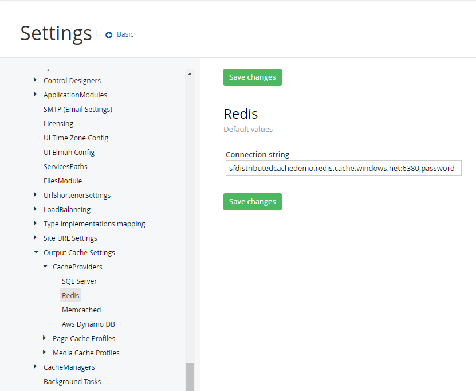Click the top Save changes button
The width and height of the screenshot is (476, 391).
coord(252,77)
